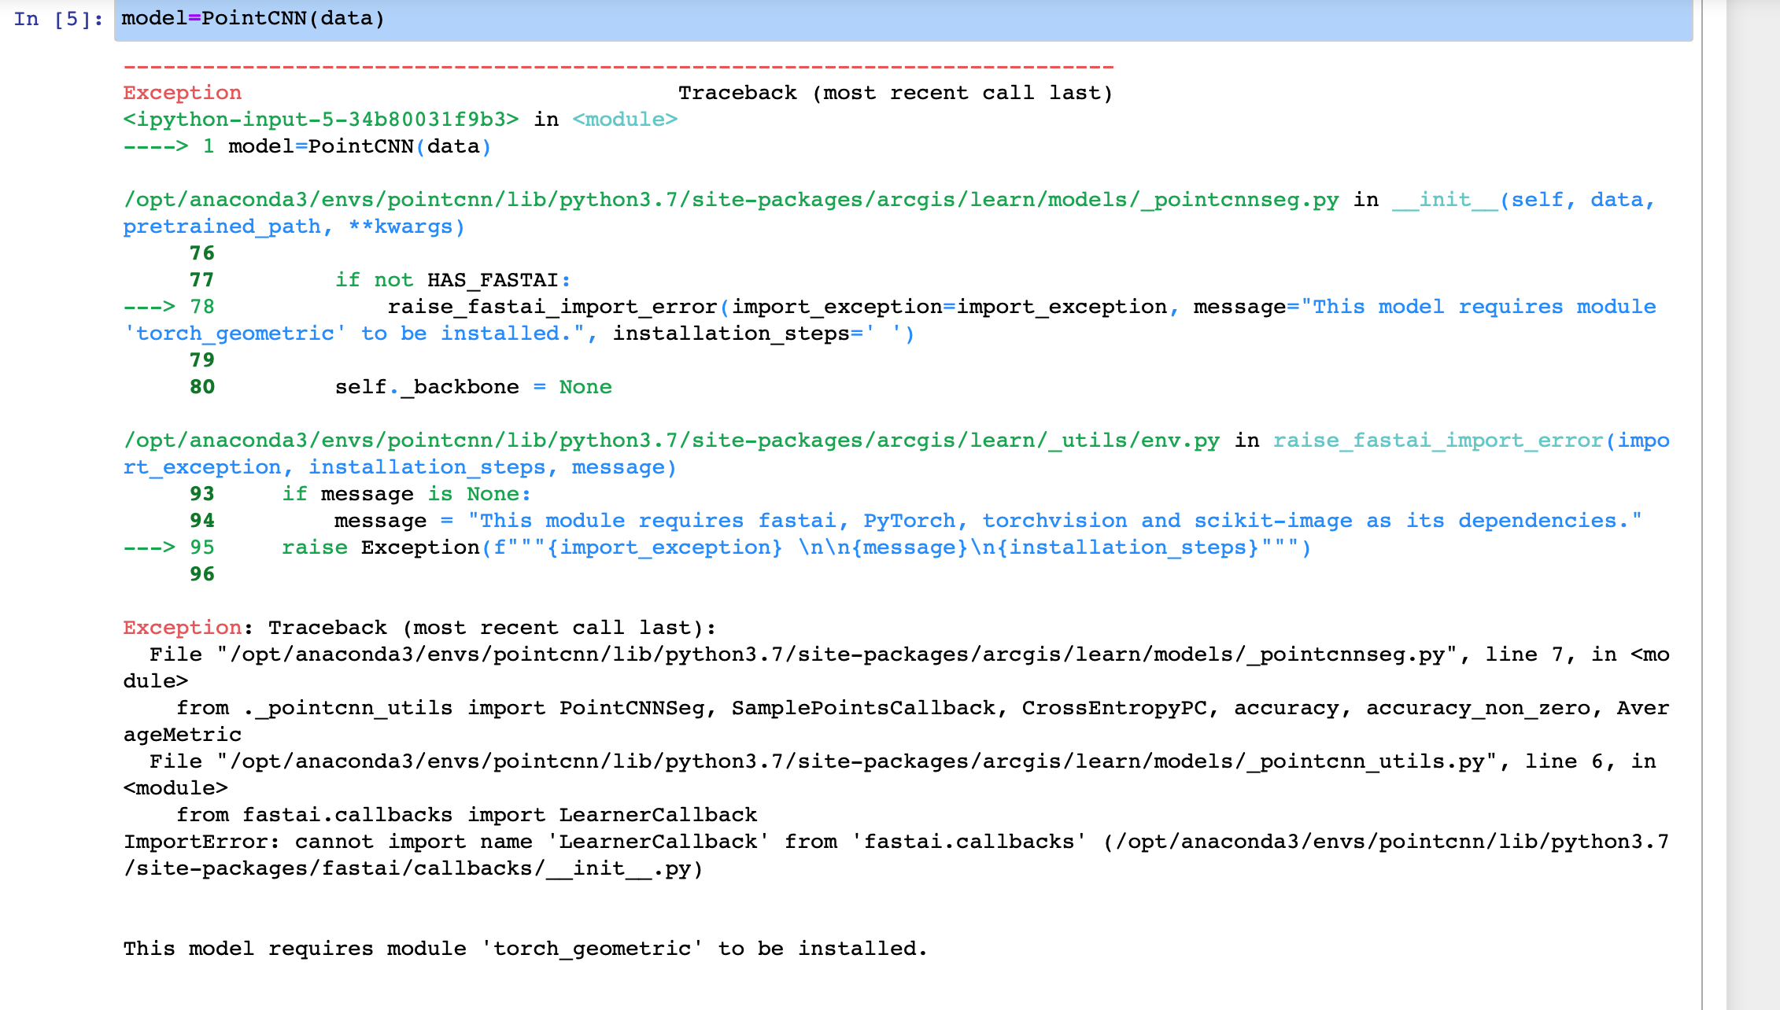Click the 'from fastai.callbacks import LearnerCallback' line
Screen dimensions: 1780x1010
pos(467,815)
